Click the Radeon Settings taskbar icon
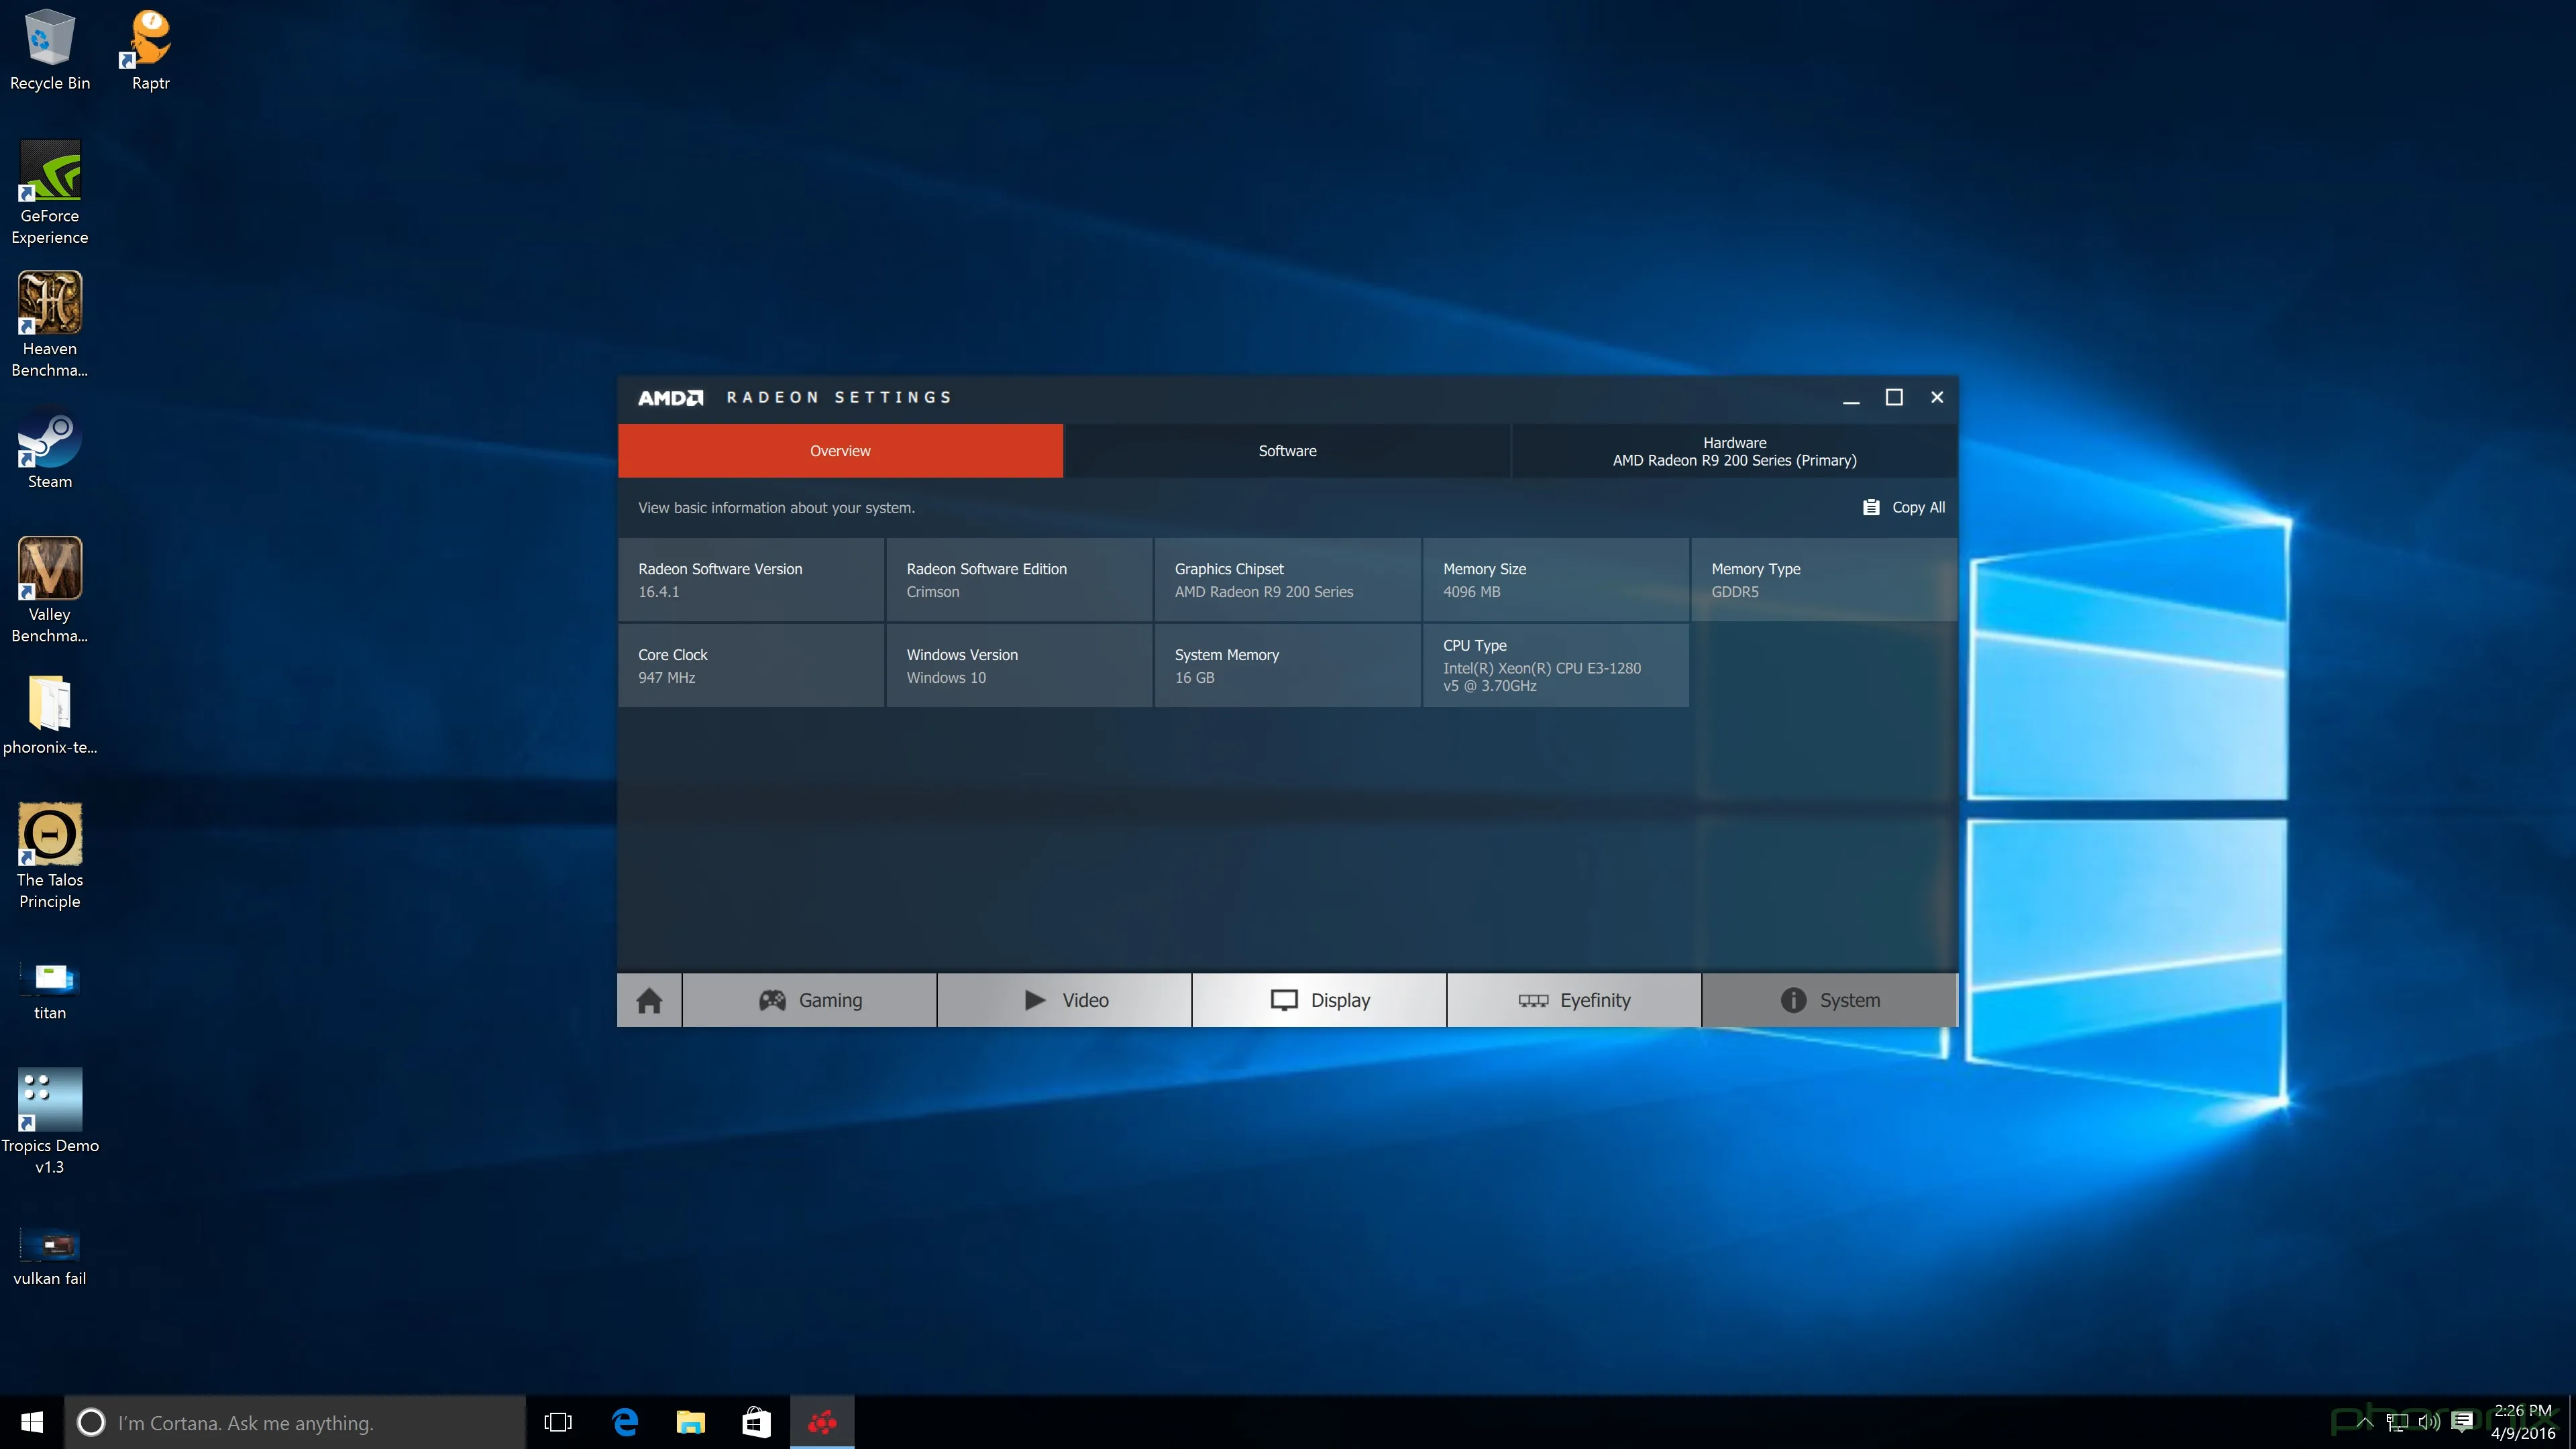2576x1449 pixels. pos(822,1422)
